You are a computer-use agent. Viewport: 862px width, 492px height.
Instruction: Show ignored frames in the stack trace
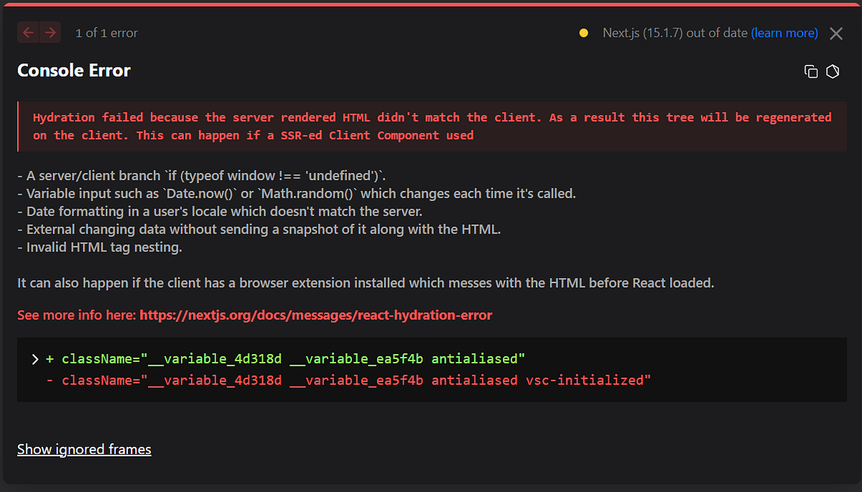tap(84, 448)
